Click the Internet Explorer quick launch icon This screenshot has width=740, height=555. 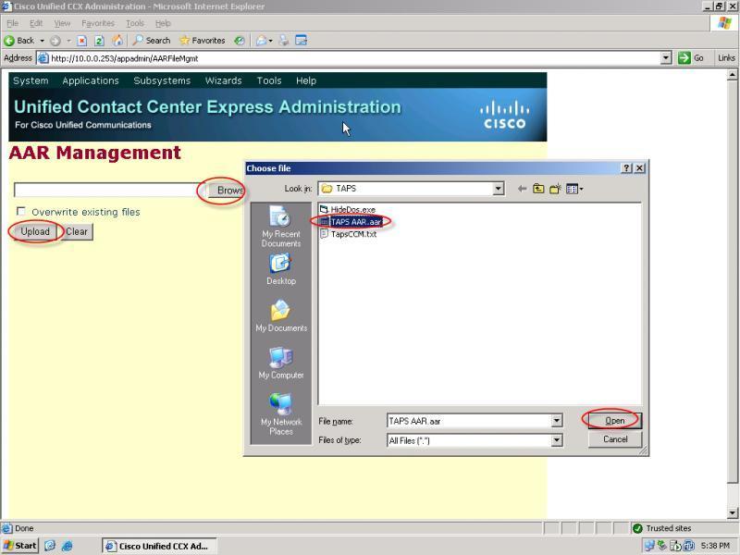(x=67, y=546)
